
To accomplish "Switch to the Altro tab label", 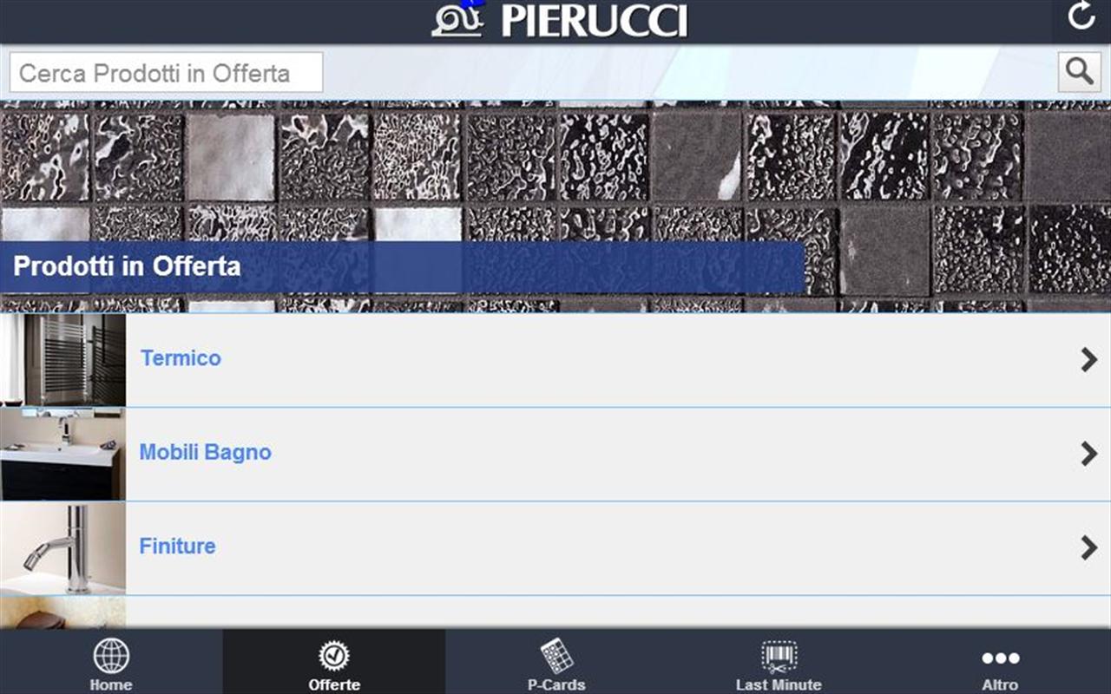I will point(1001,684).
